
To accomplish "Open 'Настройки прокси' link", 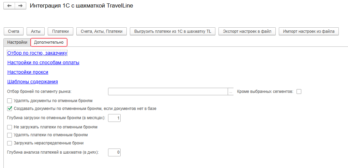I will point(28,72).
